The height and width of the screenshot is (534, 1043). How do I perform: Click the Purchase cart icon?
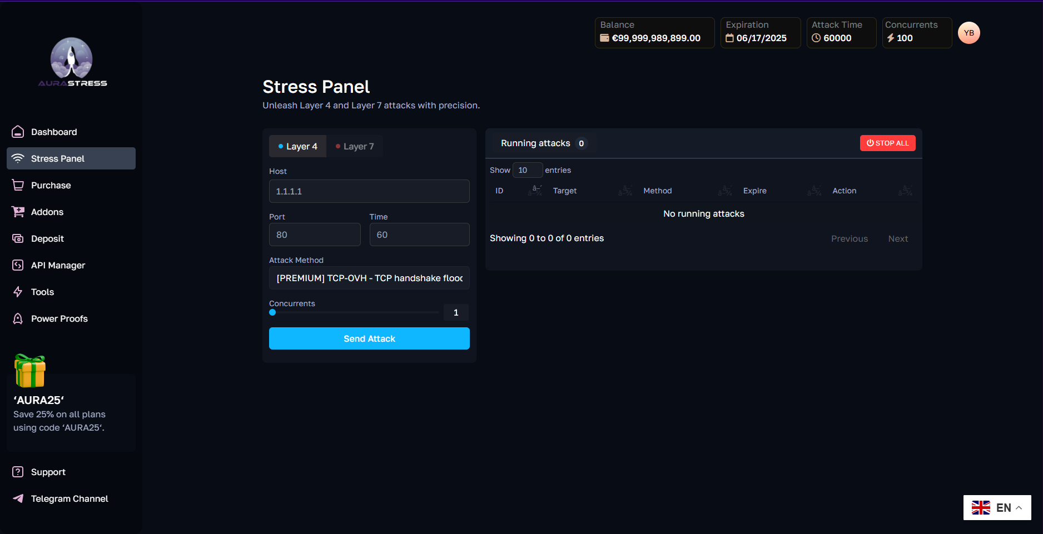[18, 185]
